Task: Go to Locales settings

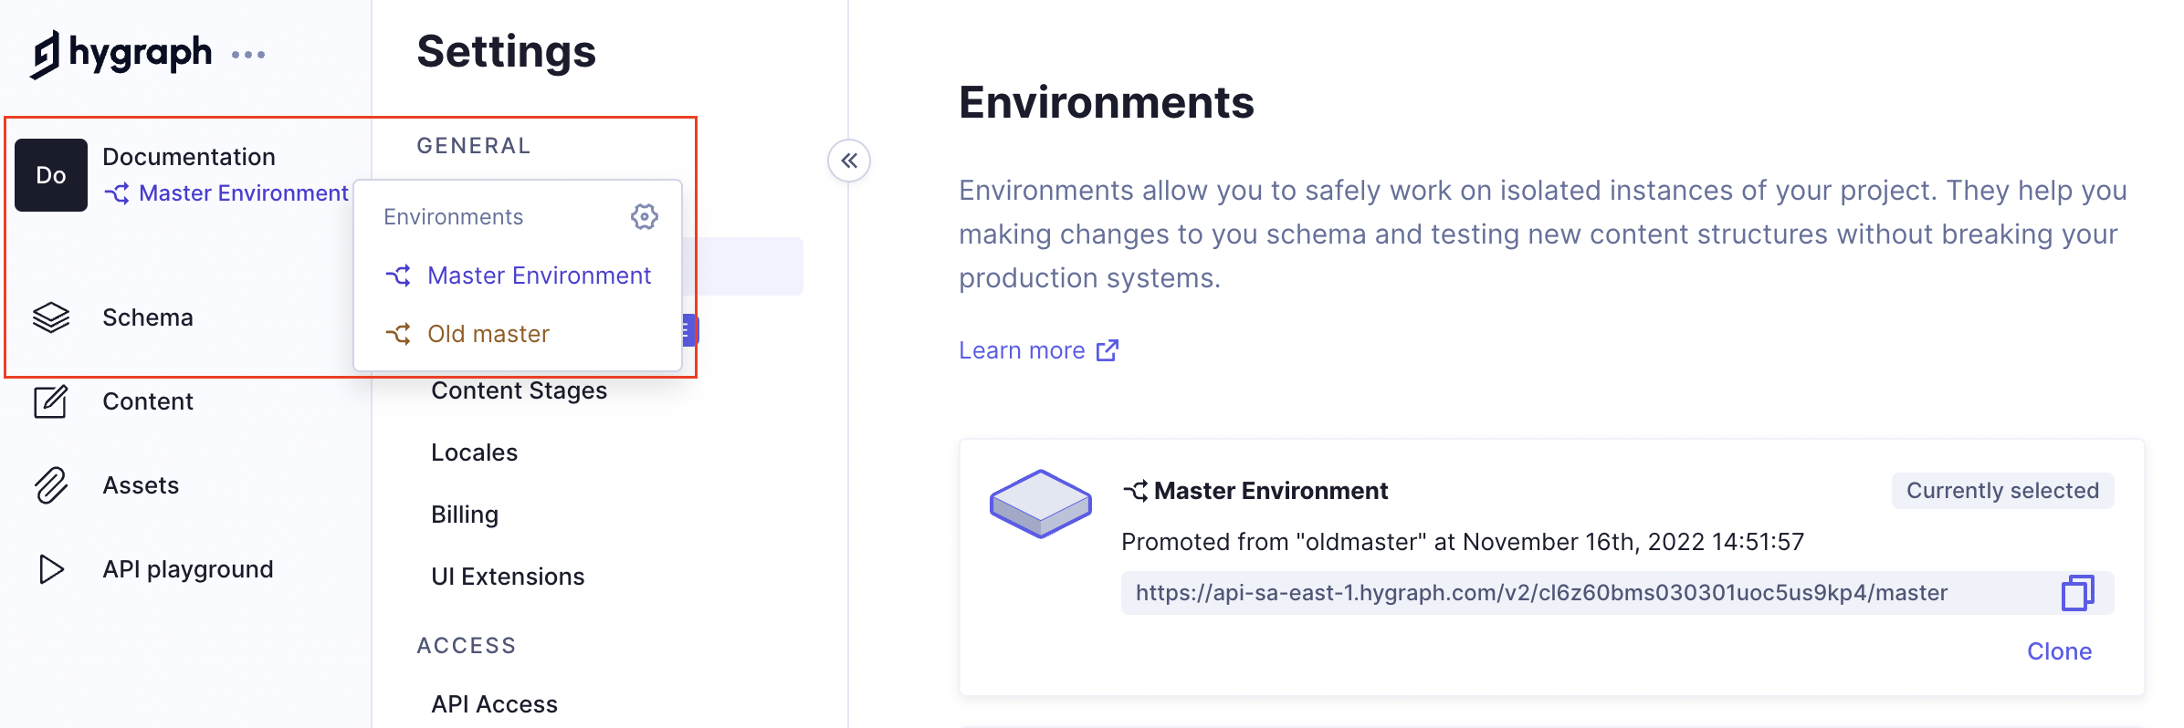Action: point(474,452)
